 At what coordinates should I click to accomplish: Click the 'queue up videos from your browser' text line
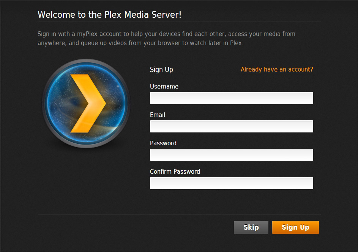coord(140,43)
